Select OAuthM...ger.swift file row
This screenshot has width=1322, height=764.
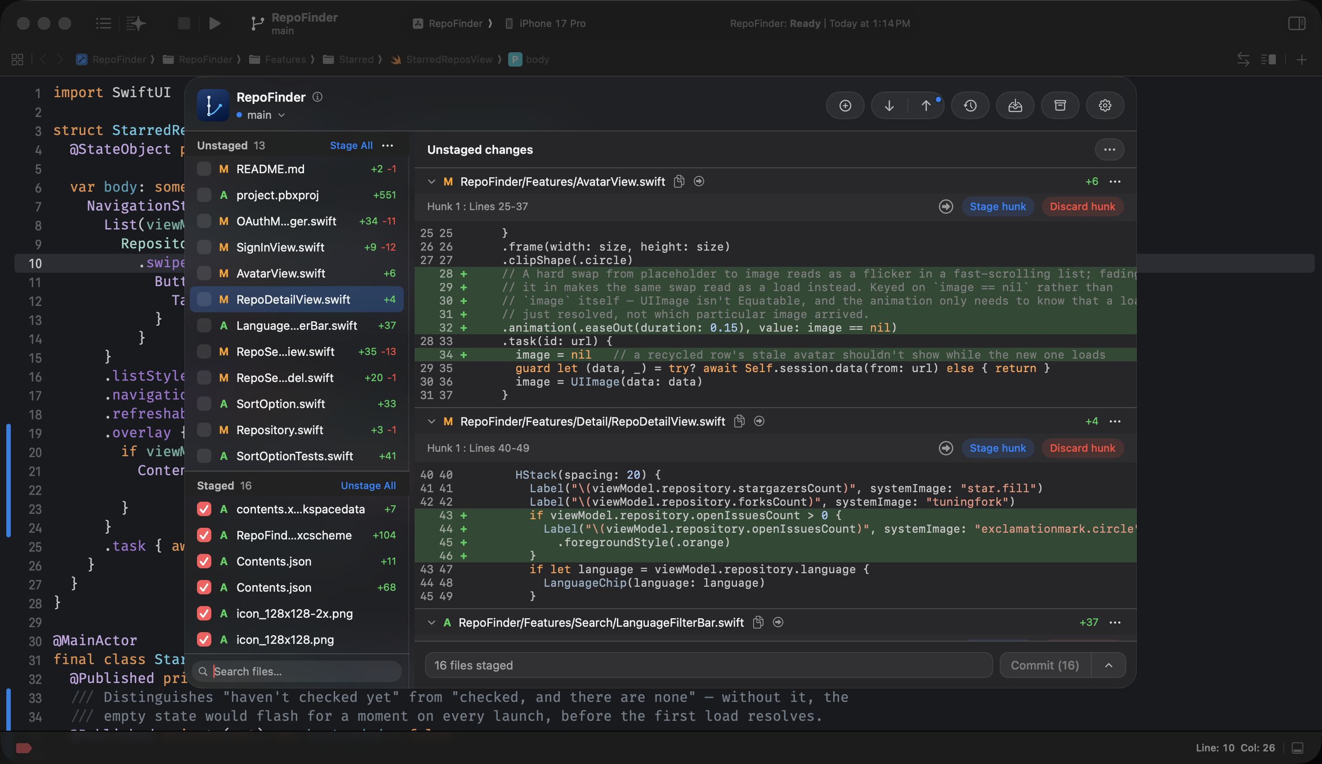pyautogui.click(x=296, y=221)
